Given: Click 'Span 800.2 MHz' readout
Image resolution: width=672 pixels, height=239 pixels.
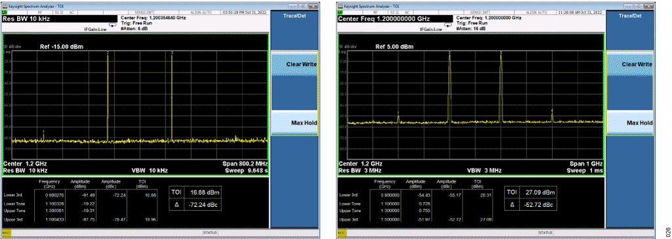Looking at the screenshot, I should [x=245, y=164].
